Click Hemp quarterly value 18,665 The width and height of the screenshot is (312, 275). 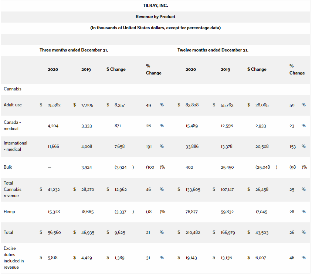coord(87,212)
